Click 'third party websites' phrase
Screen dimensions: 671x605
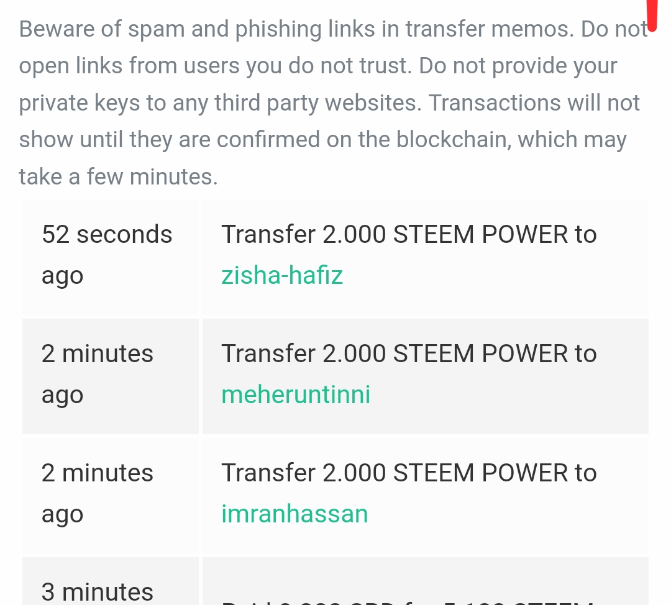(x=318, y=102)
